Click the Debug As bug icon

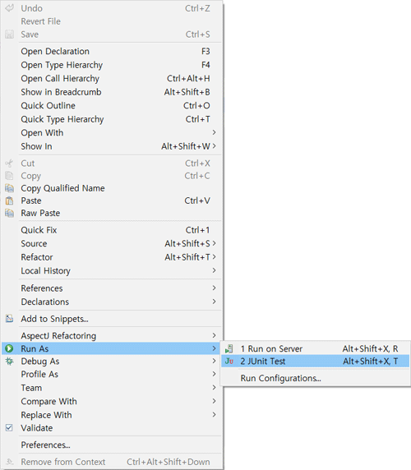click(x=9, y=362)
